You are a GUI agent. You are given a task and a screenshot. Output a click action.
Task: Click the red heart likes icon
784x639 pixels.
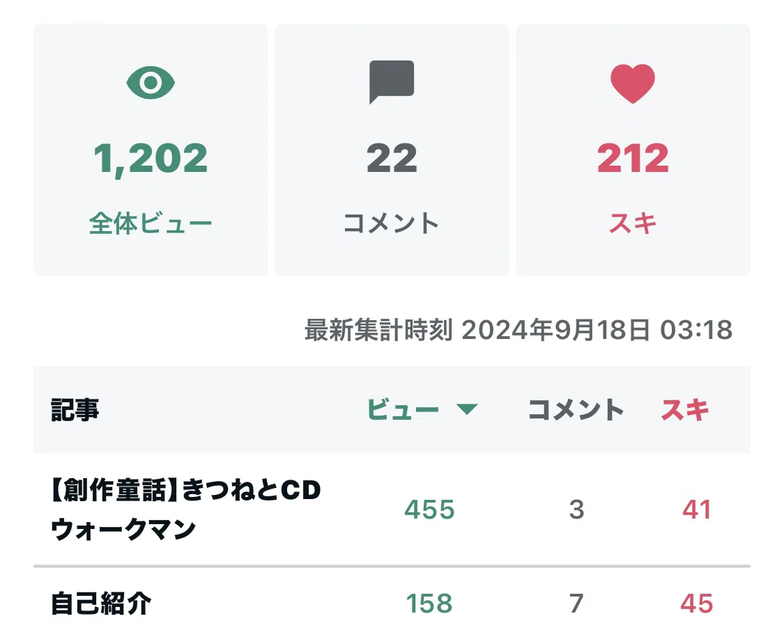pyautogui.click(x=633, y=84)
